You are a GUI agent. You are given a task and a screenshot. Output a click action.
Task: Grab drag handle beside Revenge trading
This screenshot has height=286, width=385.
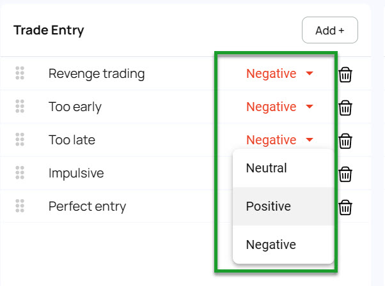pos(20,73)
